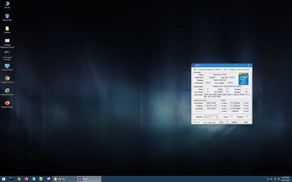Open the volume speaker tray icon
Screen dimensions: 292x182
pyautogui.click(x=279, y=179)
